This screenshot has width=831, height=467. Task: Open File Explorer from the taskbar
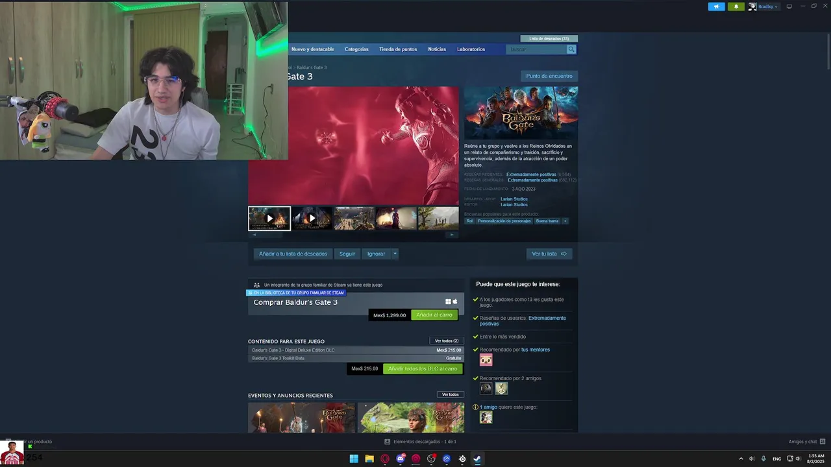369,459
